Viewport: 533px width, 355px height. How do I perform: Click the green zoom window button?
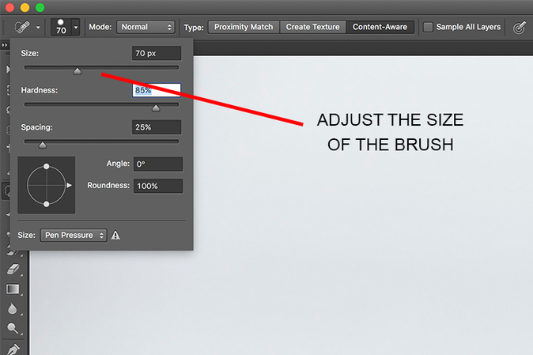(x=40, y=7)
